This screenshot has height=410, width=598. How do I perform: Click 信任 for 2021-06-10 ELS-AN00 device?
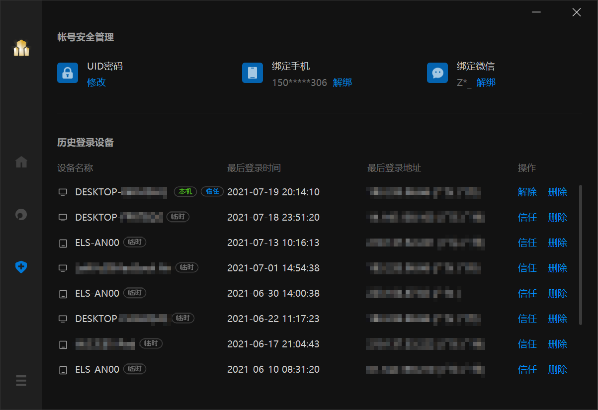pyautogui.click(x=527, y=369)
